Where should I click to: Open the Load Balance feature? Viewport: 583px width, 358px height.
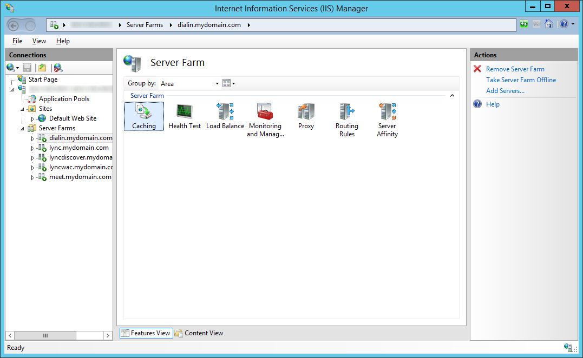[x=225, y=116]
